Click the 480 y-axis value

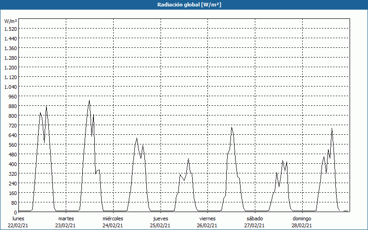13,154
